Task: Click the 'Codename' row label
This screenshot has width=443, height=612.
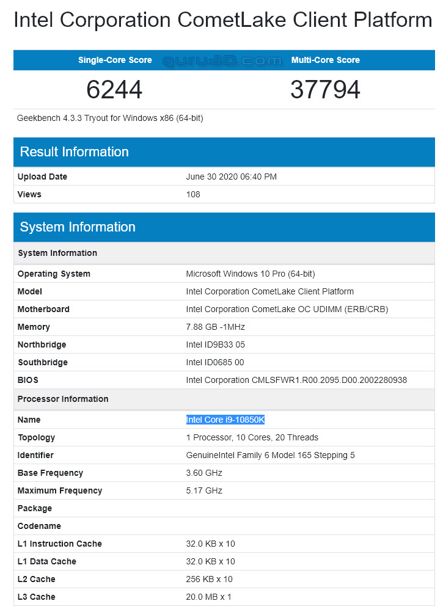Action: [x=39, y=526]
